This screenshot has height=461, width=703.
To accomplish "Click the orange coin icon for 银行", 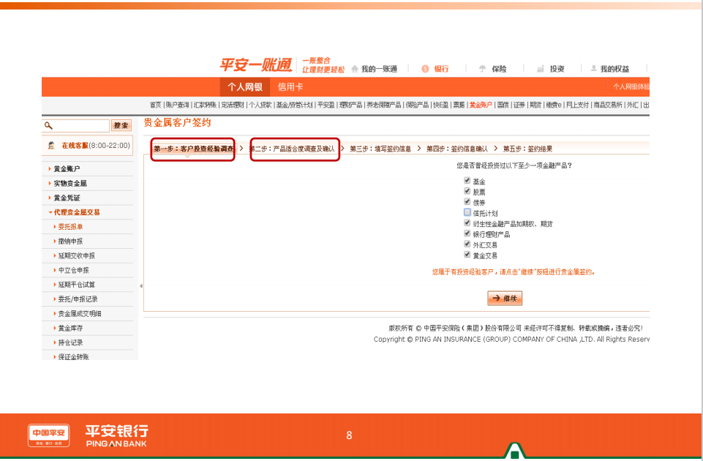I will (x=425, y=69).
